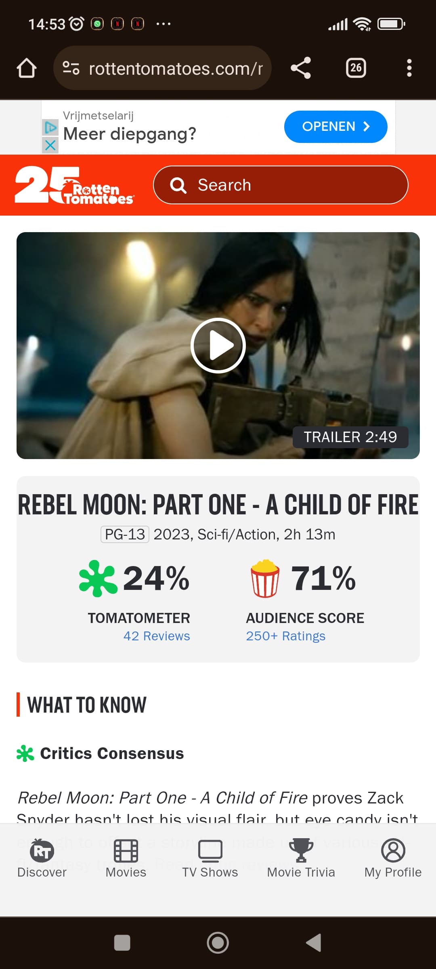Play the Rebel Moon trailer

pos(218,346)
